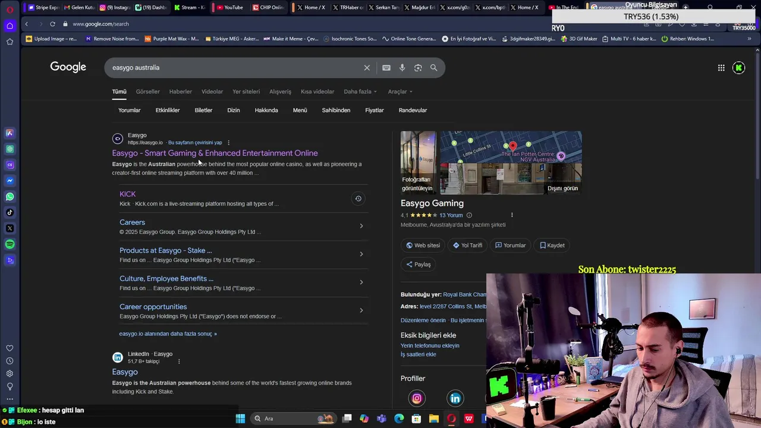
Task: Switch to the Haberler tab
Action: (x=181, y=92)
